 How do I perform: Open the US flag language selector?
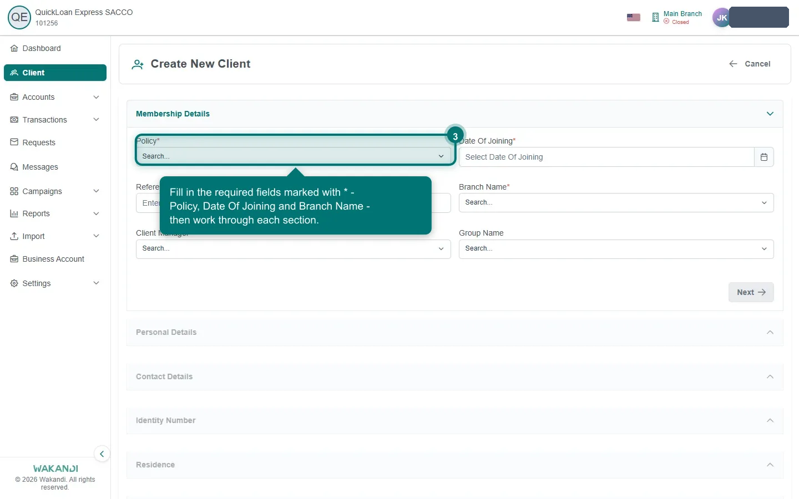pyautogui.click(x=634, y=17)
